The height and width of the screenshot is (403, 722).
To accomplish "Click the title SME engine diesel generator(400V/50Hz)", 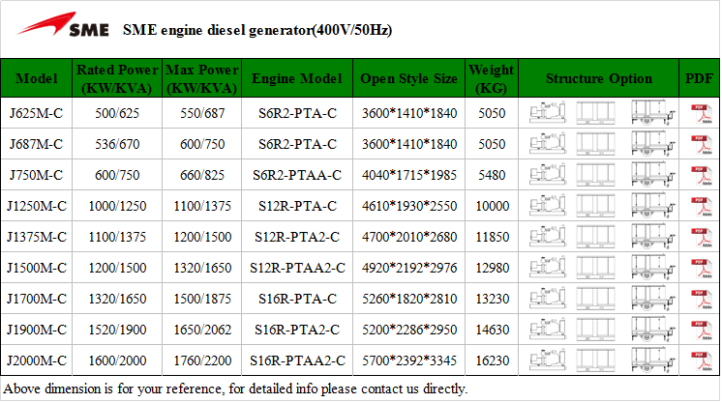I will (257, 30).
